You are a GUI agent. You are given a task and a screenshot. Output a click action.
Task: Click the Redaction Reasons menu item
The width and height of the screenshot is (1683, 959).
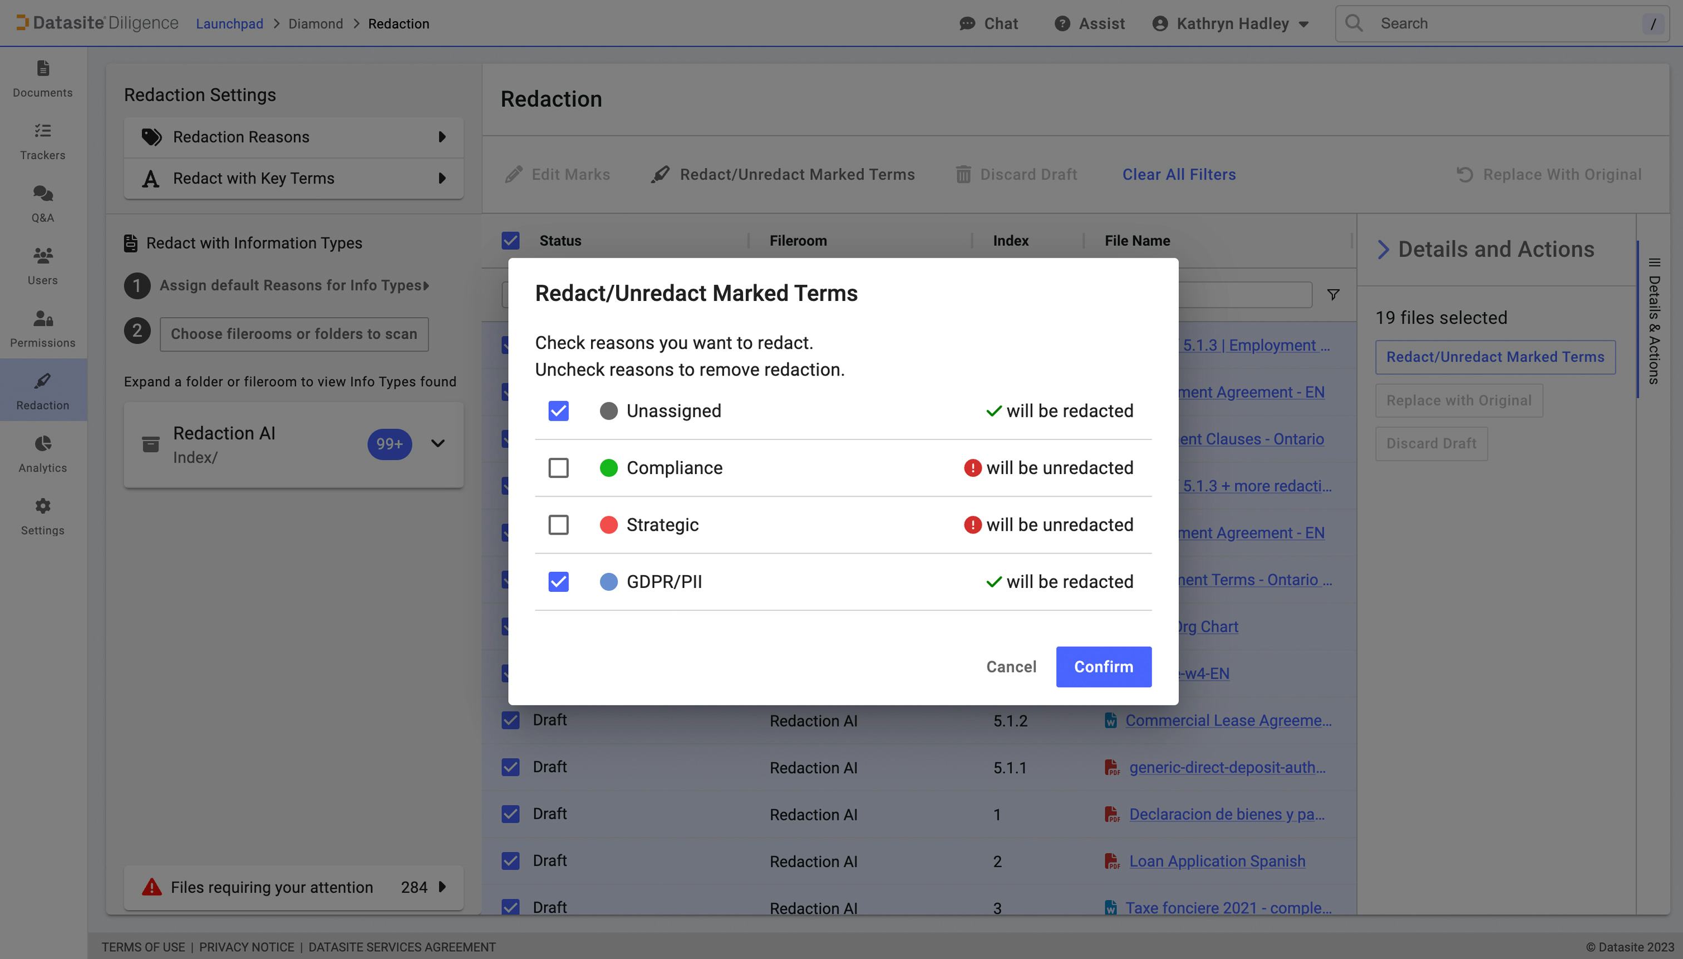point(292,137)
